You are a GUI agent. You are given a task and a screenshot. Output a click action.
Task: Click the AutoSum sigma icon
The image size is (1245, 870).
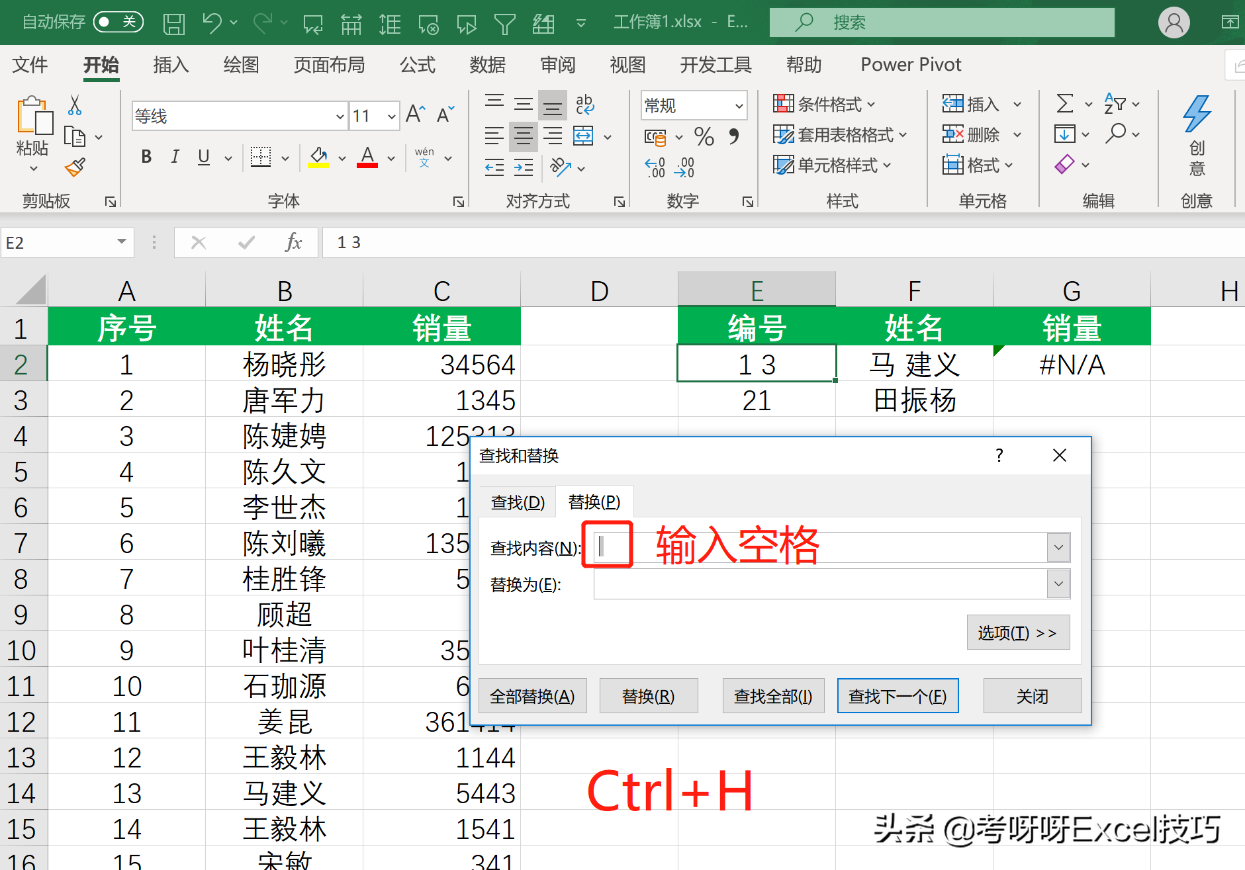click(1064, 104)
